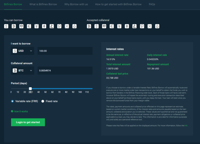Click the Bitcoin icon under You can borrow
The width and height of the screenshot is (200, 144).
(14, 26)
